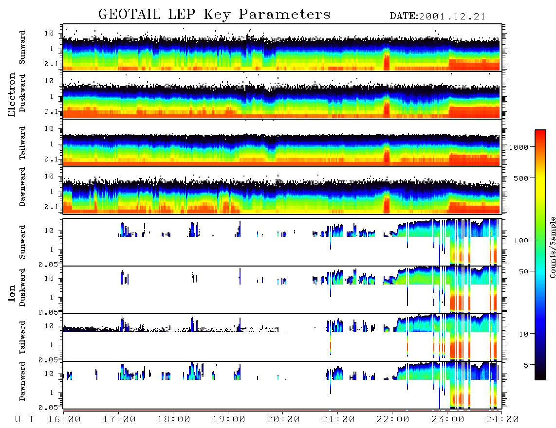The image size is (556, 428).
Task: Select the Electron Duskward panel label
Action: (x=22, y=93)
